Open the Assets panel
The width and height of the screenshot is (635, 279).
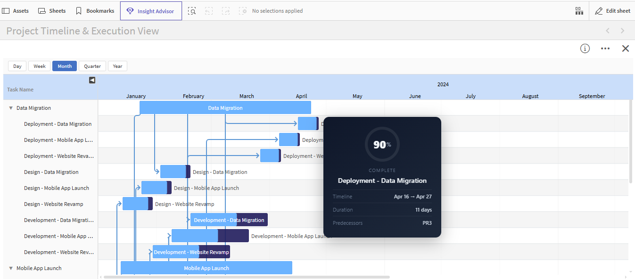pyautogui.click(x=16, y=11)
